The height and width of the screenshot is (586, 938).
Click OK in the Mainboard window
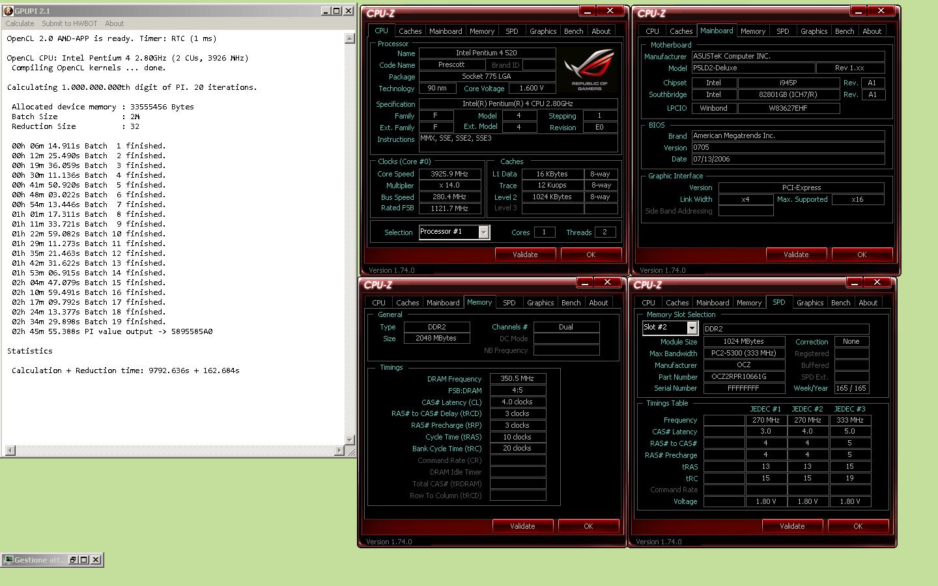pyautogui.click(x=862, y=255)
